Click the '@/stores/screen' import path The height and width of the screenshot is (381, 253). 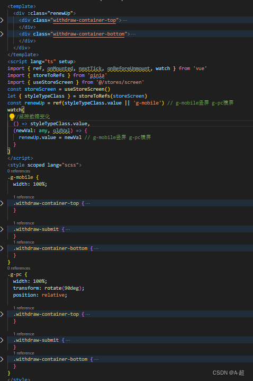(120, 82)
